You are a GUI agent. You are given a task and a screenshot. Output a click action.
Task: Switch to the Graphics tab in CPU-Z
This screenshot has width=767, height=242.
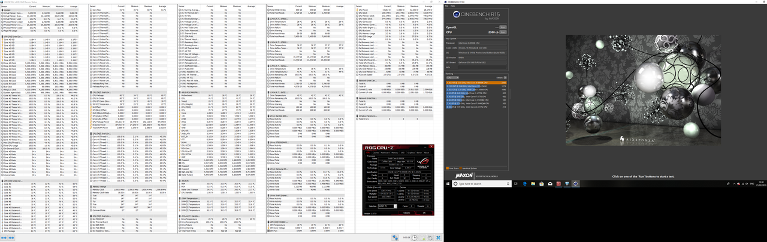click(x=411, y=153)
